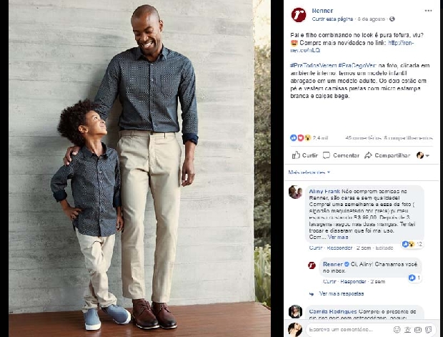Screen dimensions: 443x337
Task: Open the emoji picker in comment box
Action: (x=397, y=329)
